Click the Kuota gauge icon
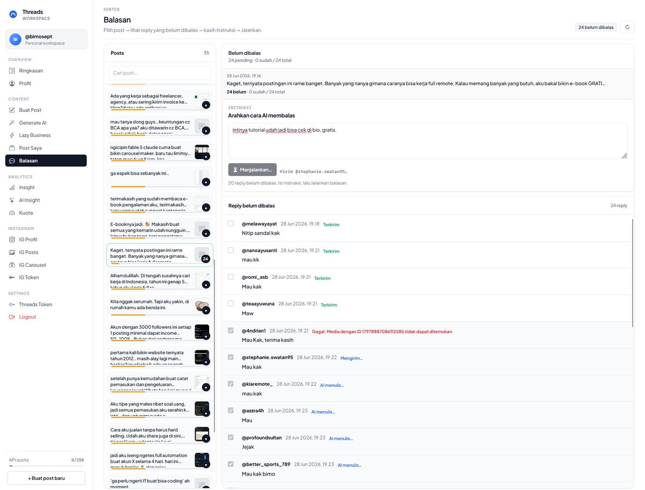This screenshot has width=645, height=490. [12, 213]
